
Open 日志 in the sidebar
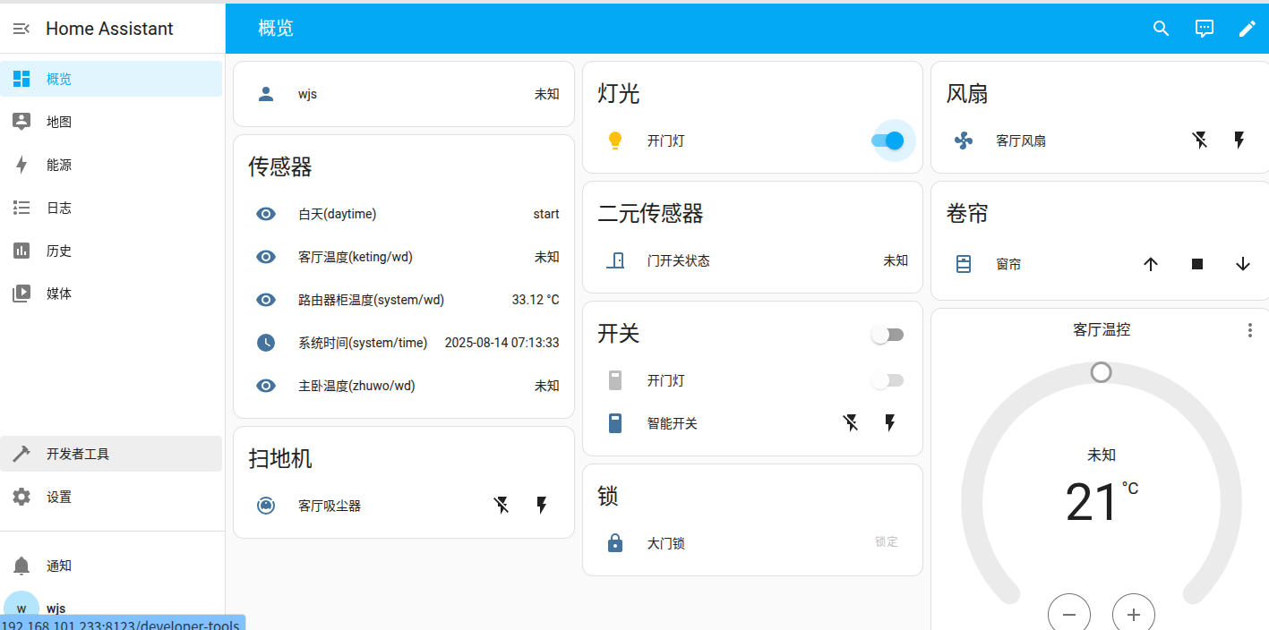pos(111,208)
